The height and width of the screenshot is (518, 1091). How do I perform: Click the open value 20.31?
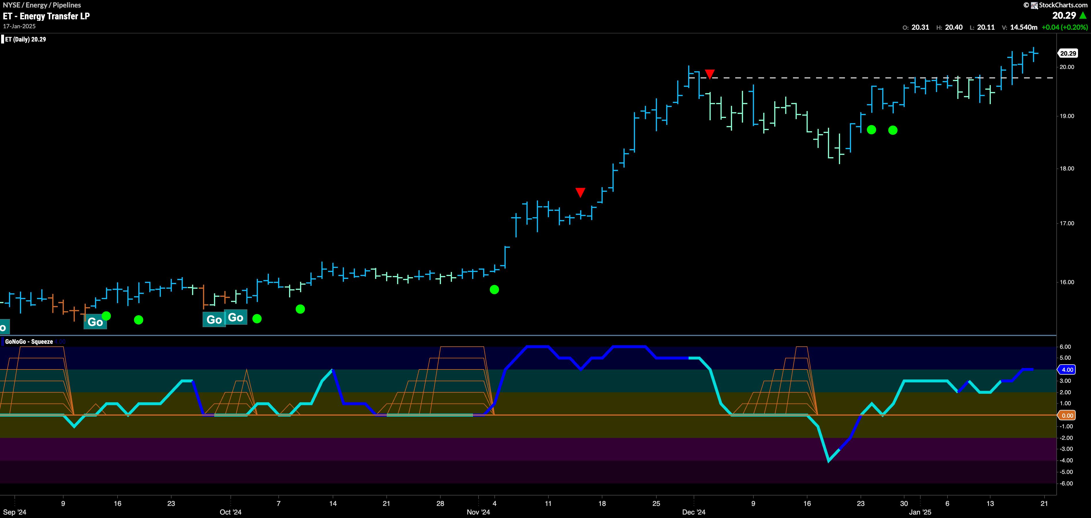click(920, 27)
